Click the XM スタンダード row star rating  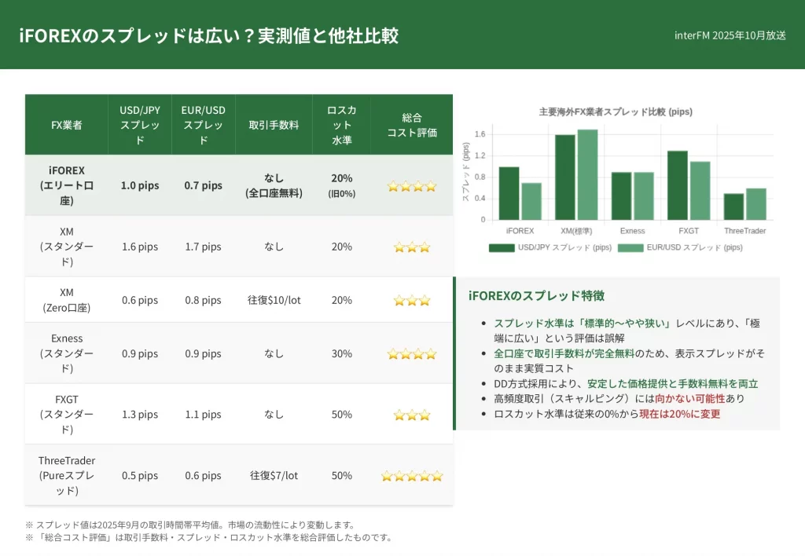click(411, 247)
